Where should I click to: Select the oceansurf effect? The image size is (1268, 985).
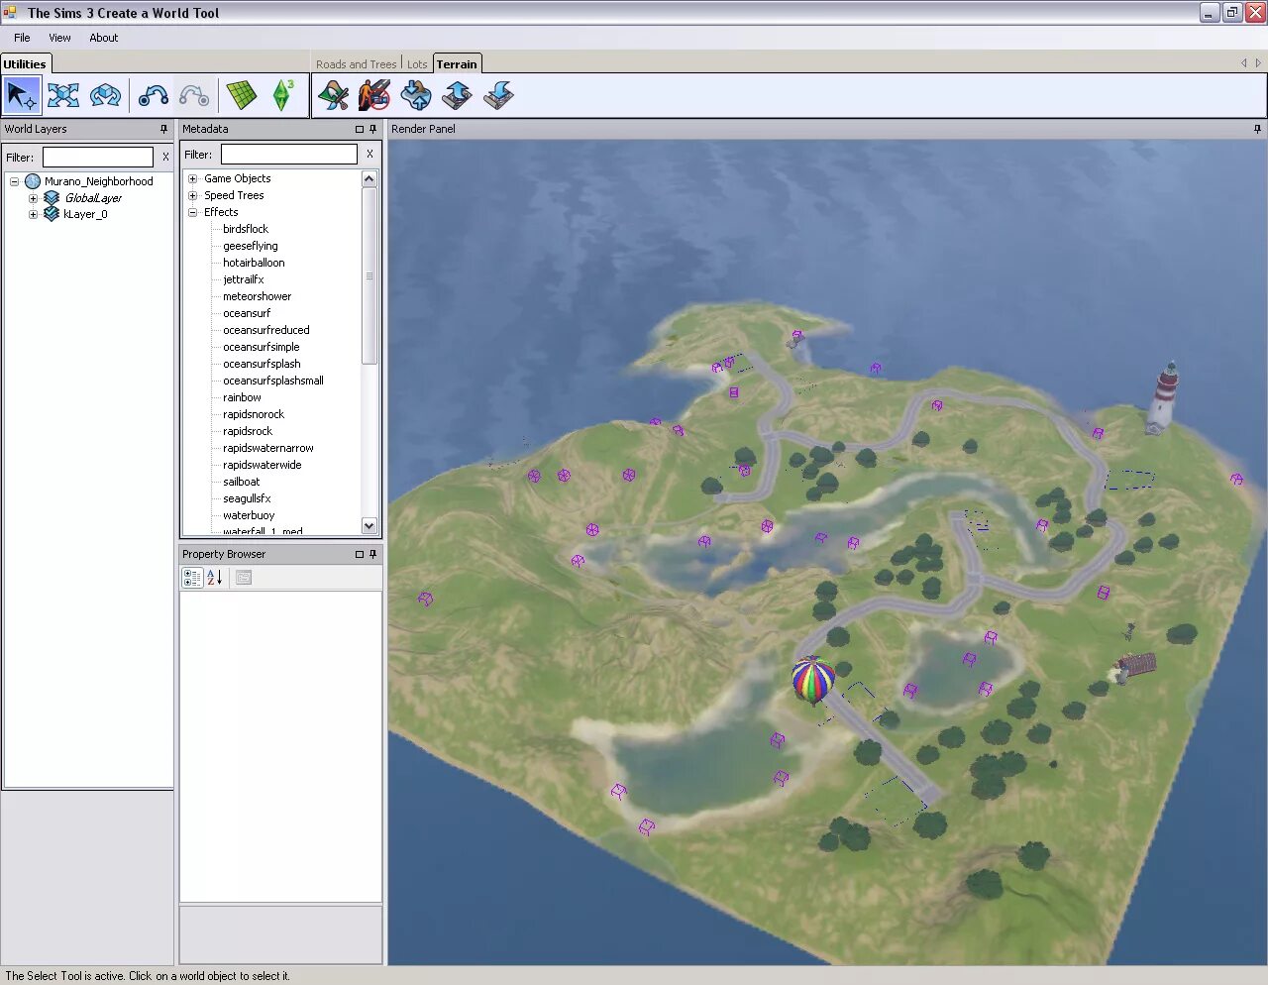pos(247,313)
